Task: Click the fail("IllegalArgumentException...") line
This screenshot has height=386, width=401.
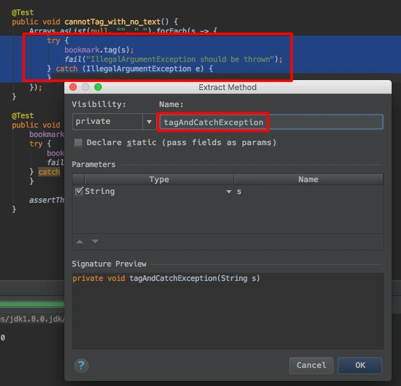Action: coord(174,59)
